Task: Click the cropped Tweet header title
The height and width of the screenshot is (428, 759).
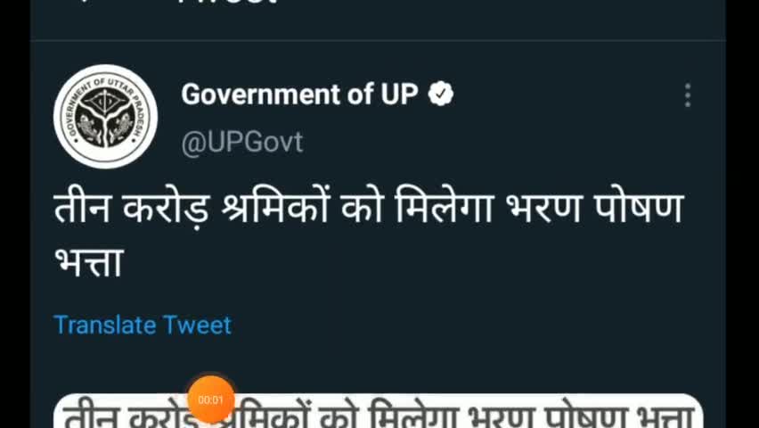Action: [227, 2]
